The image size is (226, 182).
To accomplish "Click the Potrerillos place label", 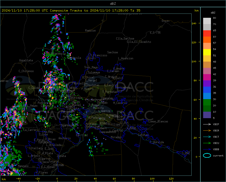I will coord(46,103).
